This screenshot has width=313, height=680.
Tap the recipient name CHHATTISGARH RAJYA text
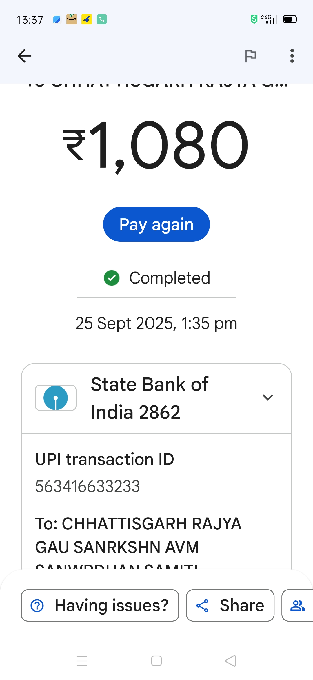(x=138, y=524)
